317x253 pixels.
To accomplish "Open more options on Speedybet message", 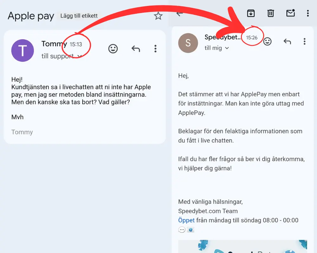I will click(304, 41).
